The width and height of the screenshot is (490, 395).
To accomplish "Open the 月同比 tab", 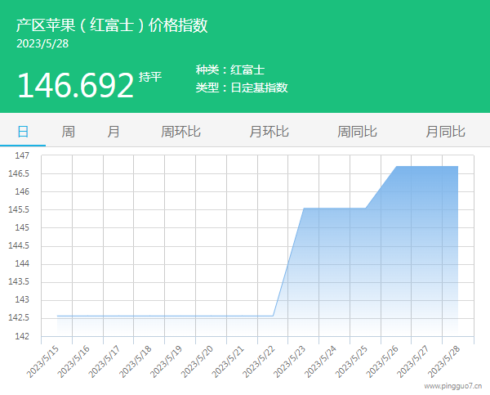I will [445, 132].
